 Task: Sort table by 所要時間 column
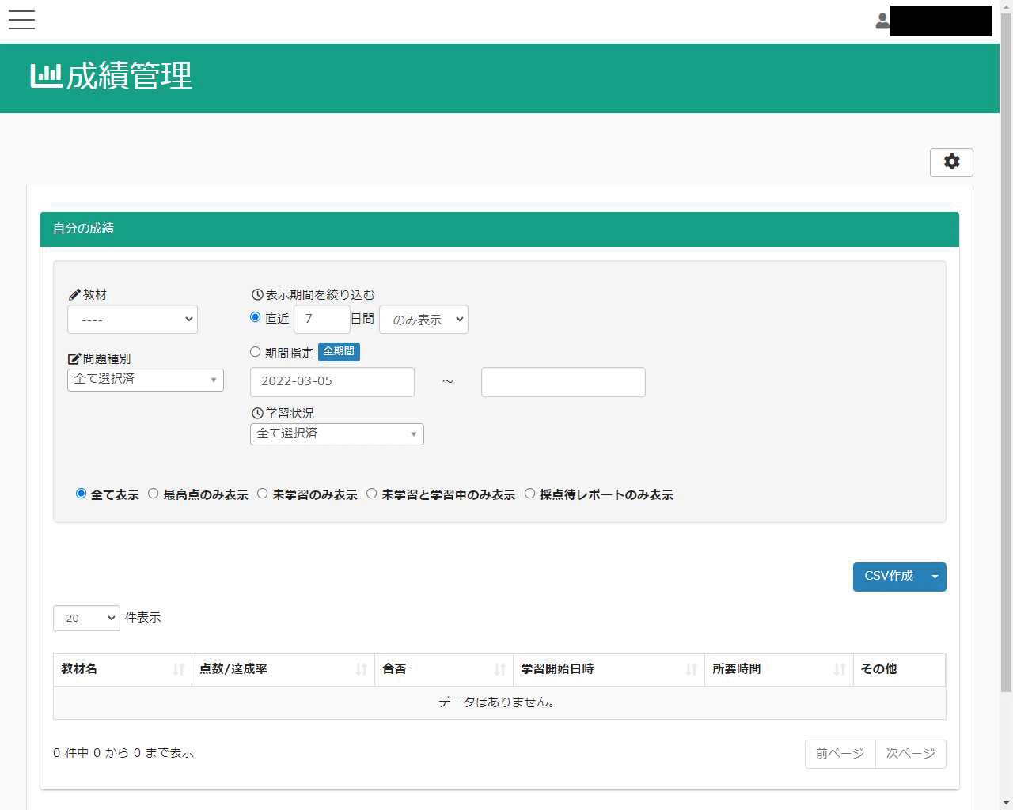pos(779,669)
